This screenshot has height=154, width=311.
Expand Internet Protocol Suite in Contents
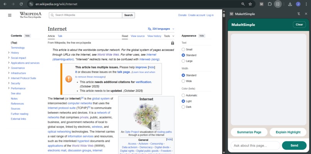[9, 78]
